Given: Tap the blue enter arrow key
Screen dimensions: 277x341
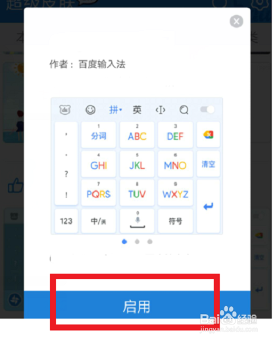Looking at the screenshot, I should 208,206.
